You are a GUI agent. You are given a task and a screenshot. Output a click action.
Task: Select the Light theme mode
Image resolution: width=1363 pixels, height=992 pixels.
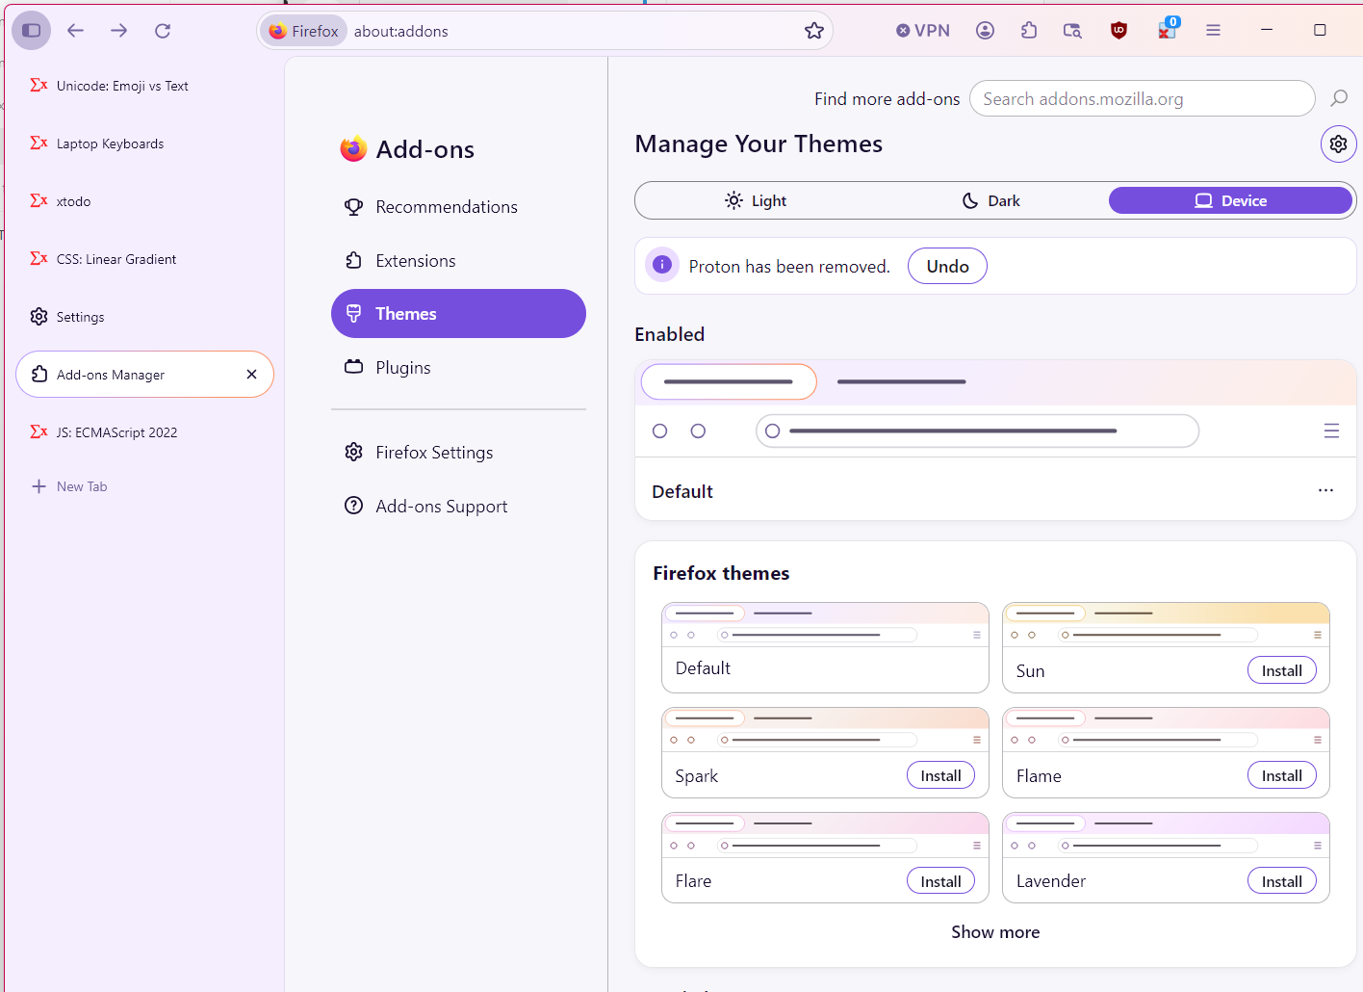pyautogui.click(x=756, y=200)
